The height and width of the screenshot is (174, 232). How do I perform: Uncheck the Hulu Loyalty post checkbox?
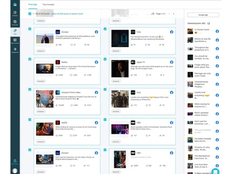(x=105, y=90)
